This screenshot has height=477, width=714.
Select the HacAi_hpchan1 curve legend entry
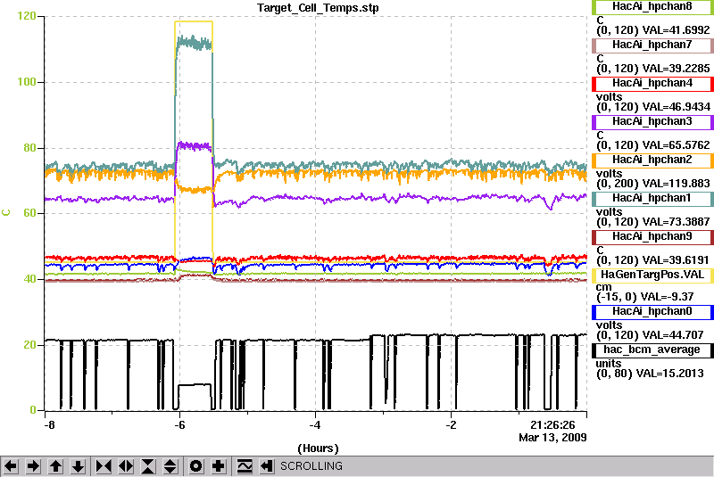[652, 198]
